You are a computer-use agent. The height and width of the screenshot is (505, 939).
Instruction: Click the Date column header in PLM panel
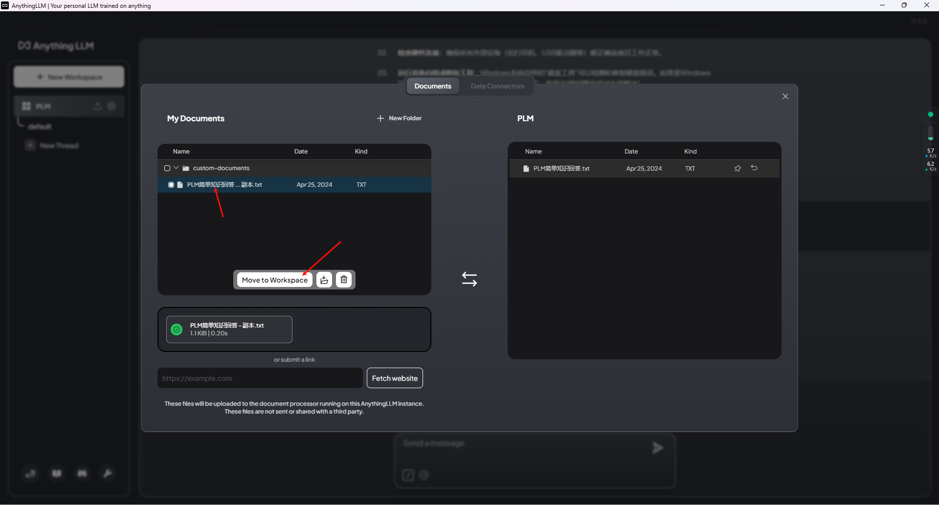point(631,152)
